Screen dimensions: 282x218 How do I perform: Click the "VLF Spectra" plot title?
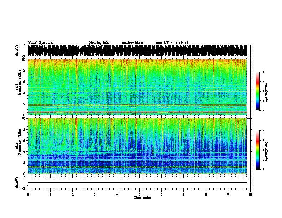click(40, 43)
